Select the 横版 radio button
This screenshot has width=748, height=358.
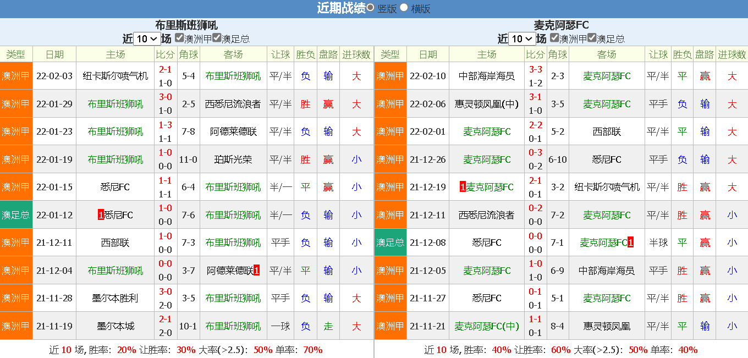[404, 8]
